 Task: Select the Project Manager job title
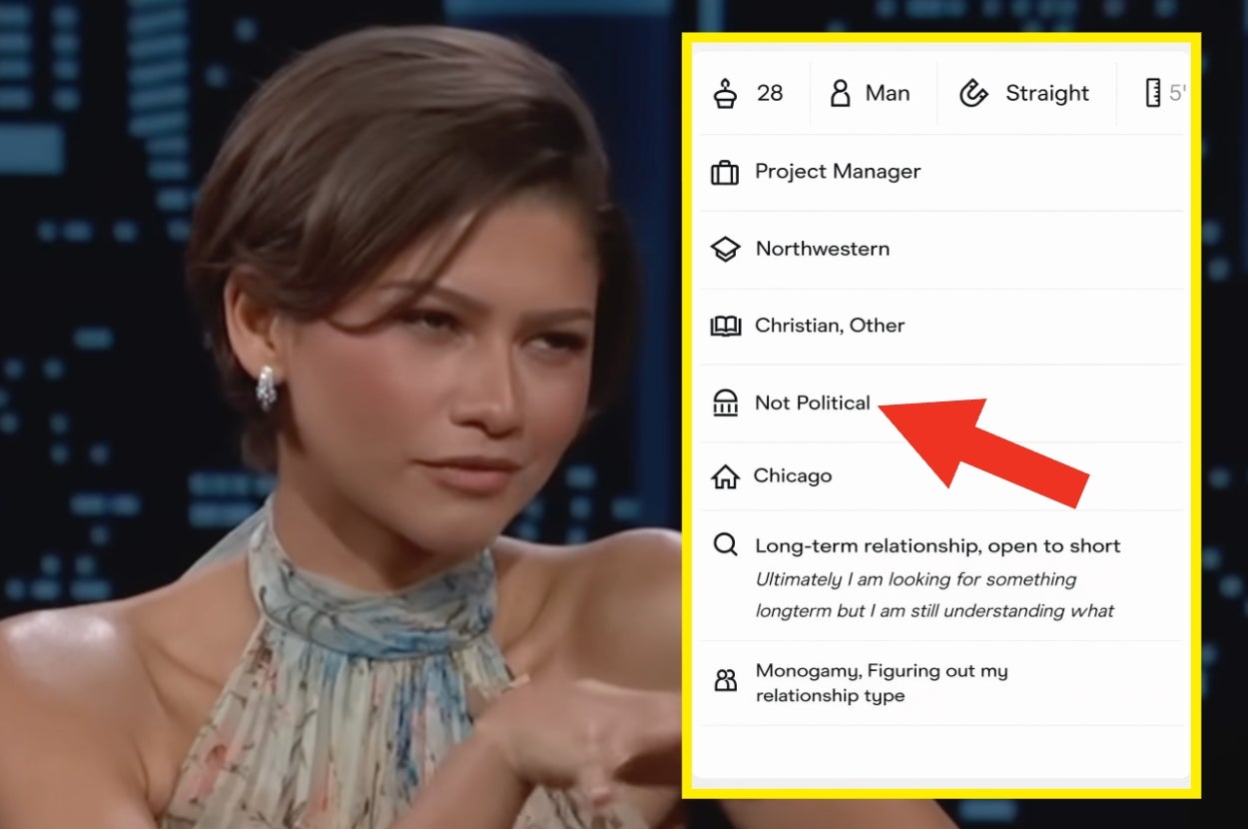click(x=838, y=172)
